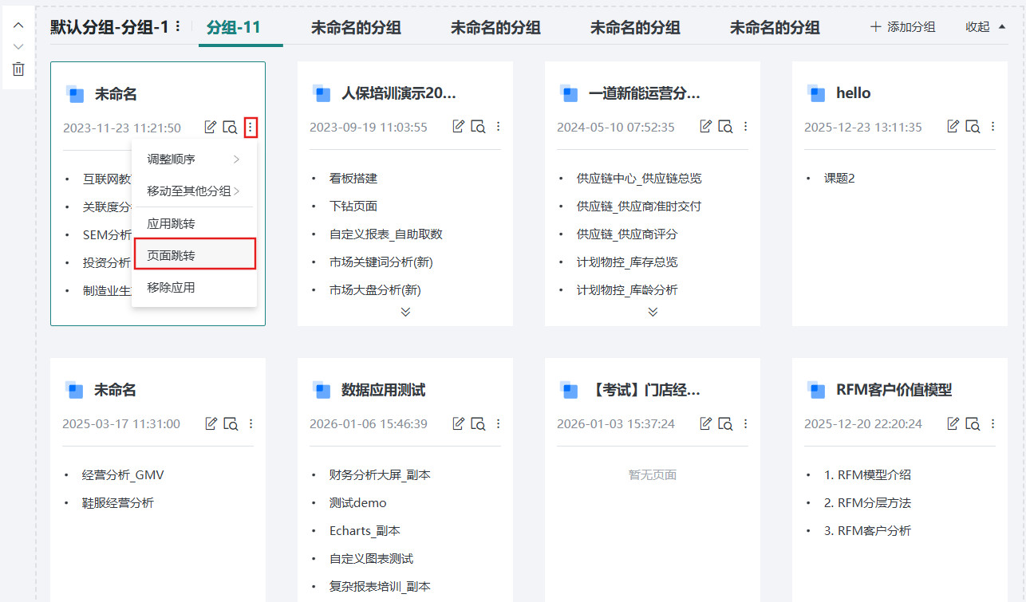Click the up arrow icon in left sidebar
The height and width of the screenshot is (602, 1026).
tap(18, 25)
